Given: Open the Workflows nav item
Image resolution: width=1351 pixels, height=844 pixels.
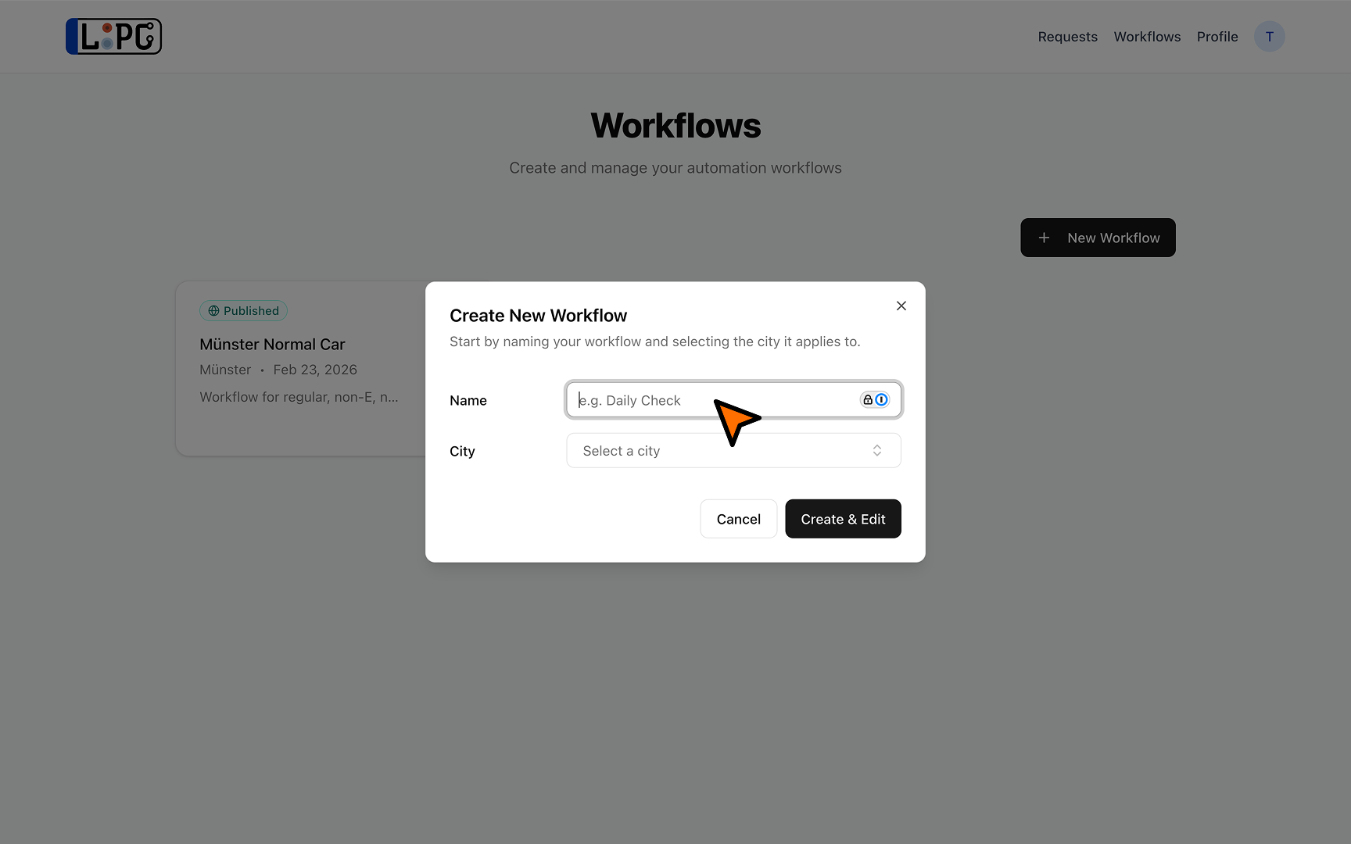Looking at the screenshot, I should (x=1147, y=37).
